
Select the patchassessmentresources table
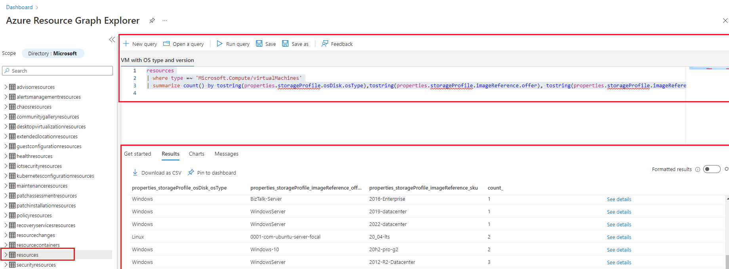pos(47,196)
